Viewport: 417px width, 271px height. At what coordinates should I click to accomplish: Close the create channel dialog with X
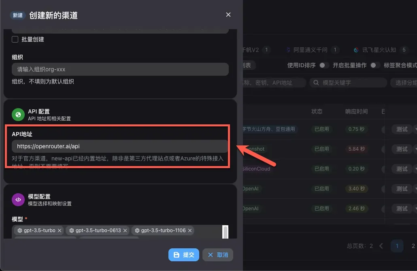coord(228,15)
